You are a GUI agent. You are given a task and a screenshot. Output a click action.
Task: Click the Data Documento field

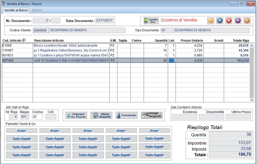(x=105, y=21)
